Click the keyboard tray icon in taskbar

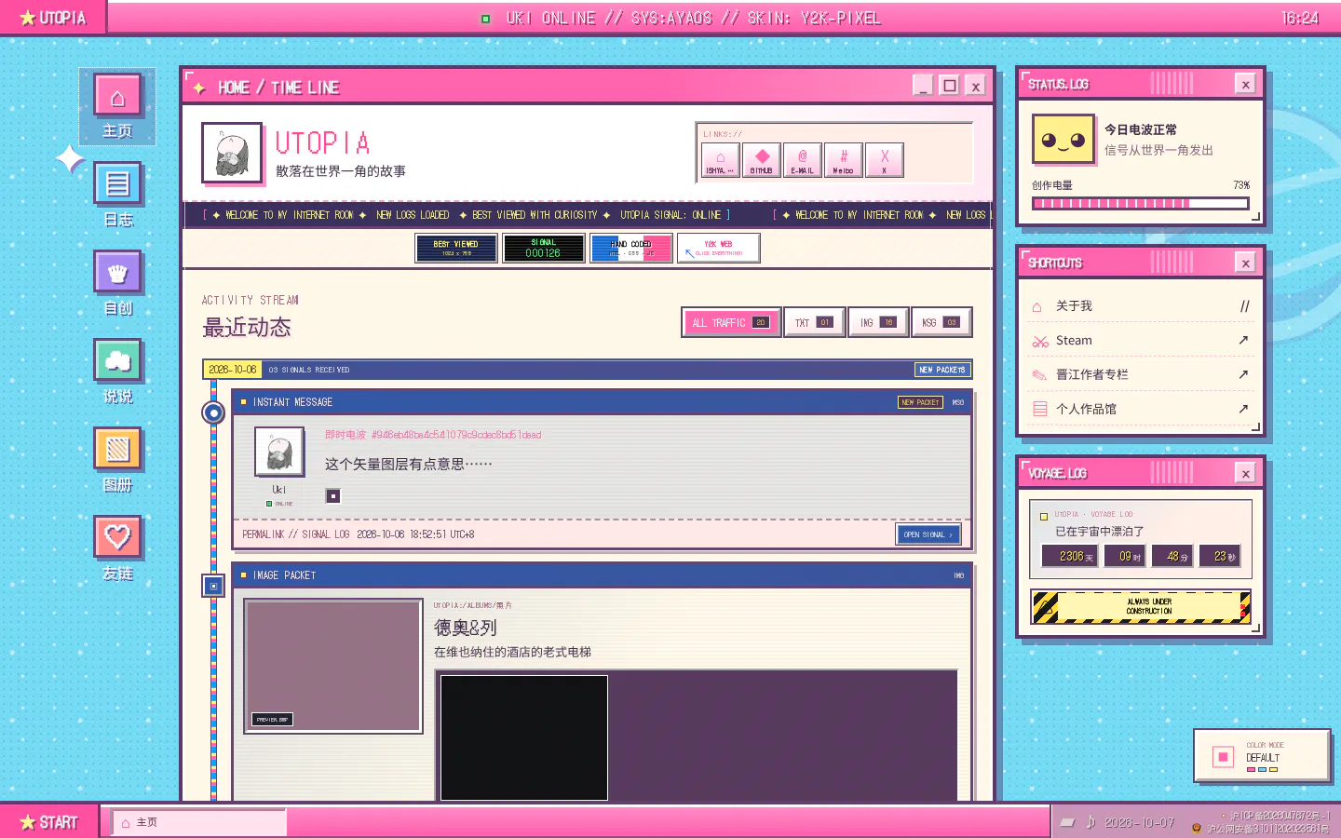pos(1067,822)
